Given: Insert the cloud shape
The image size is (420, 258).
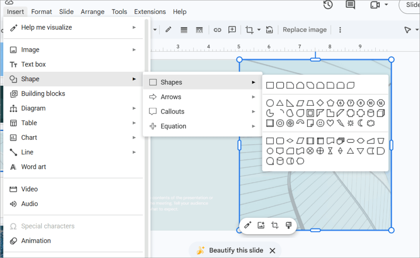Looking at the screenshot, I should click(x=371, y=123).
